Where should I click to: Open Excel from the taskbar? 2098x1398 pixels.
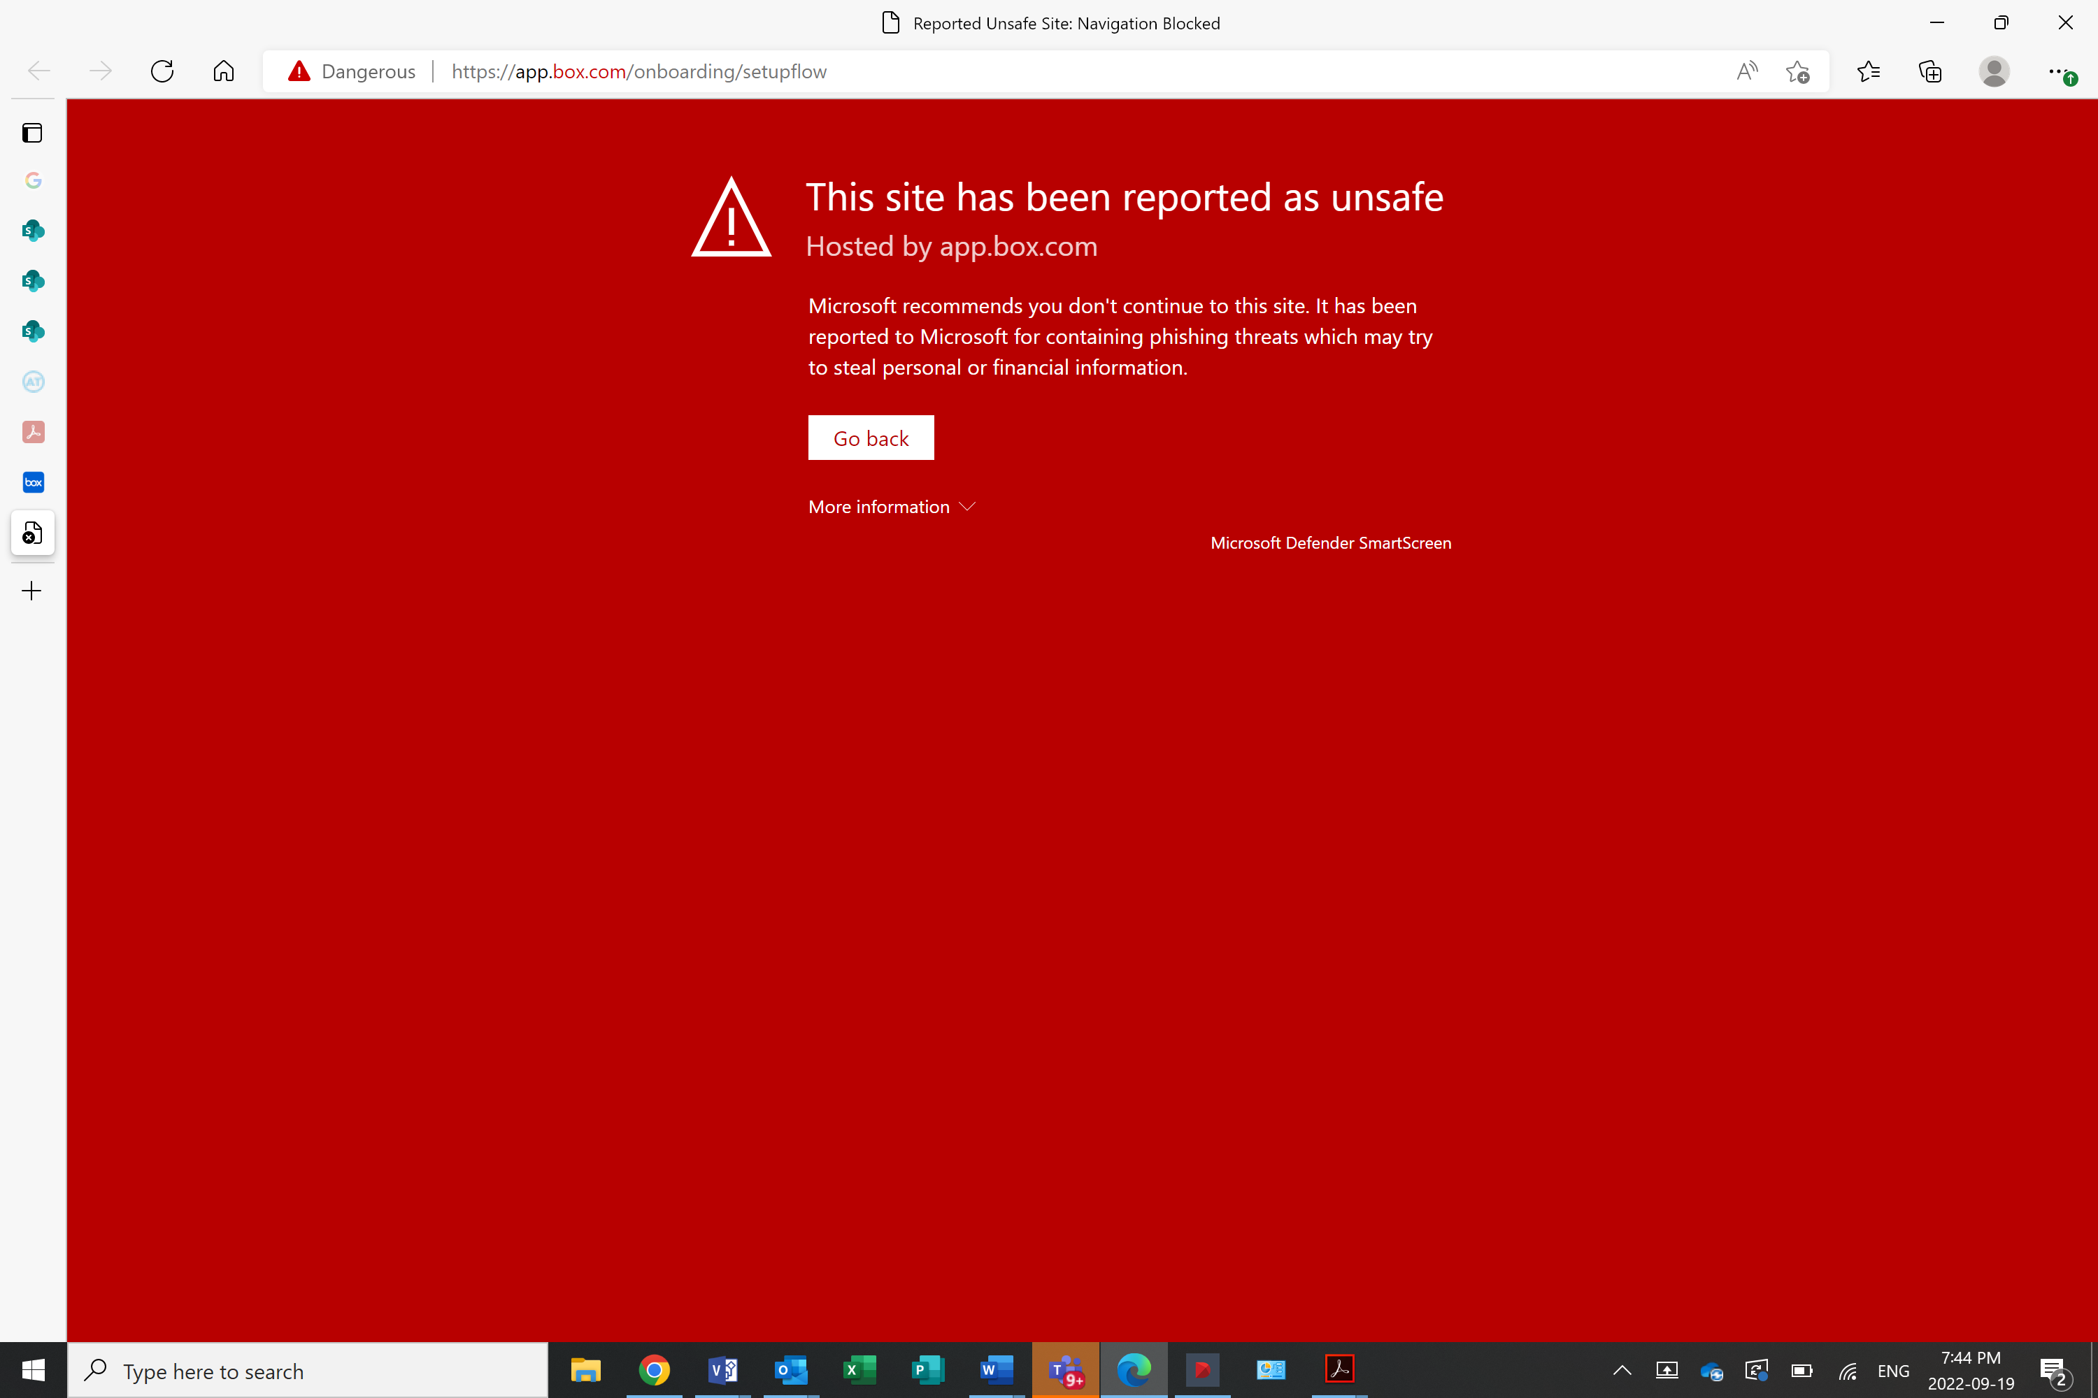coord(860,1370)
